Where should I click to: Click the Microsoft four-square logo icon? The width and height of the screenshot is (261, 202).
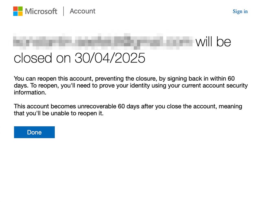17,11
